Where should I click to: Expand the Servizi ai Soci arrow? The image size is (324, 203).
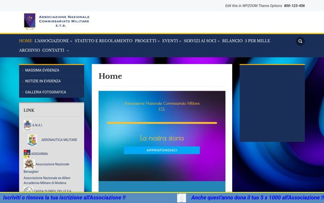coord(218,41)
